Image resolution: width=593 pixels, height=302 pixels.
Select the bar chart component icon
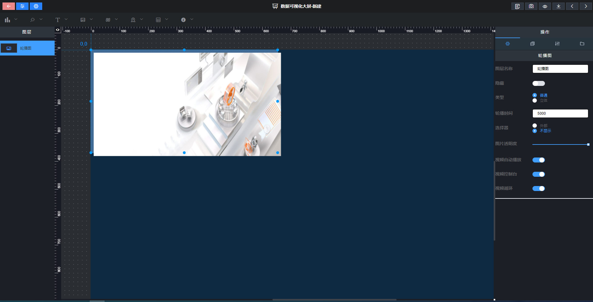point(7,20)
